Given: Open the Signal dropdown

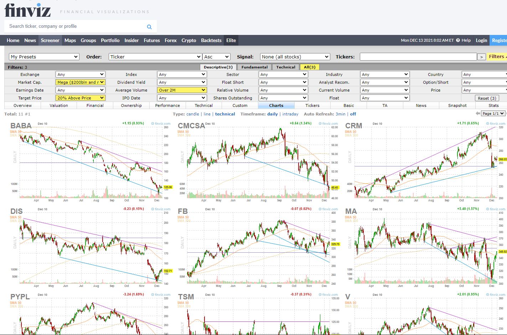Looking at the screenshot, I should pyautogui.click(x=295, y=57).
